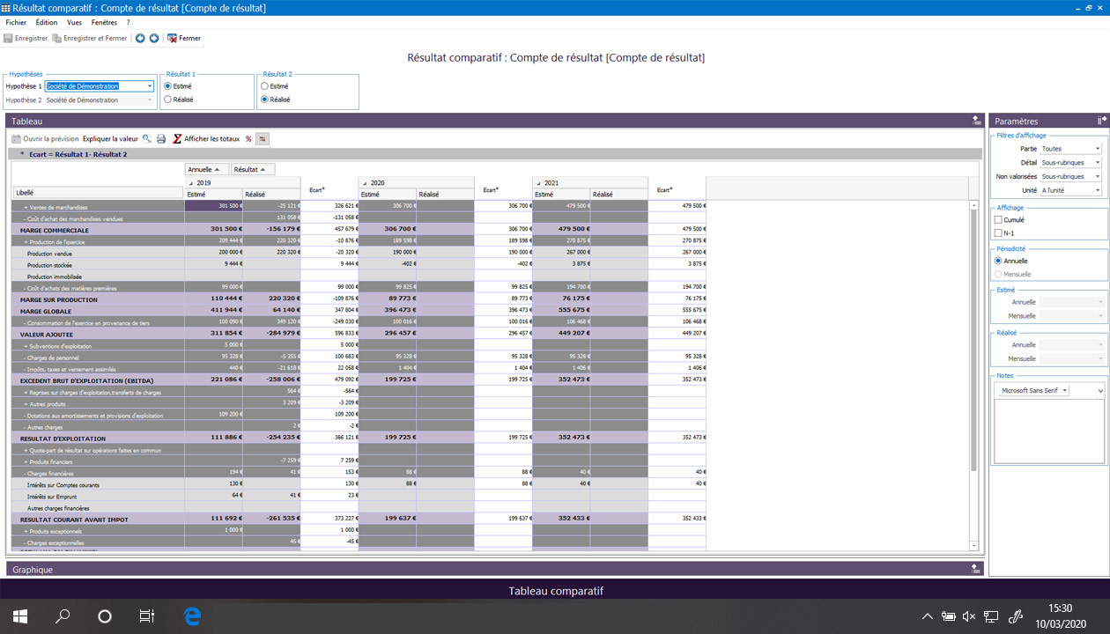The width and height of the screenshot is (1110, 634).
Task: Select Réalisé for Résultat 1
Action: [x=168, y=100]
